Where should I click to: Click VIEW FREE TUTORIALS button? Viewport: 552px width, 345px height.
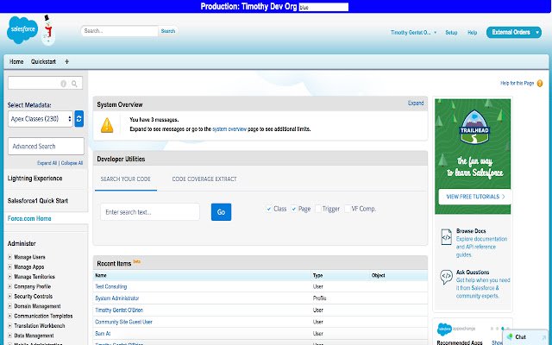point(474,197)
